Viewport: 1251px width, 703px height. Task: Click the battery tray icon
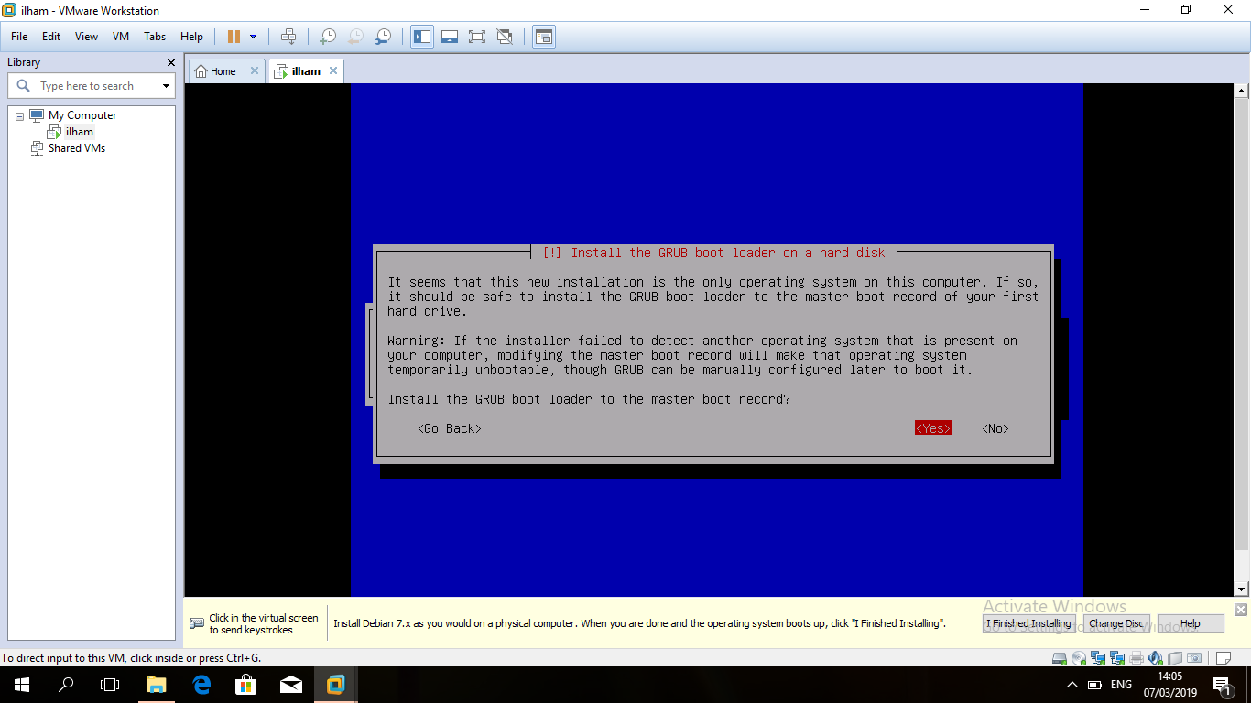coord(1095,685)
